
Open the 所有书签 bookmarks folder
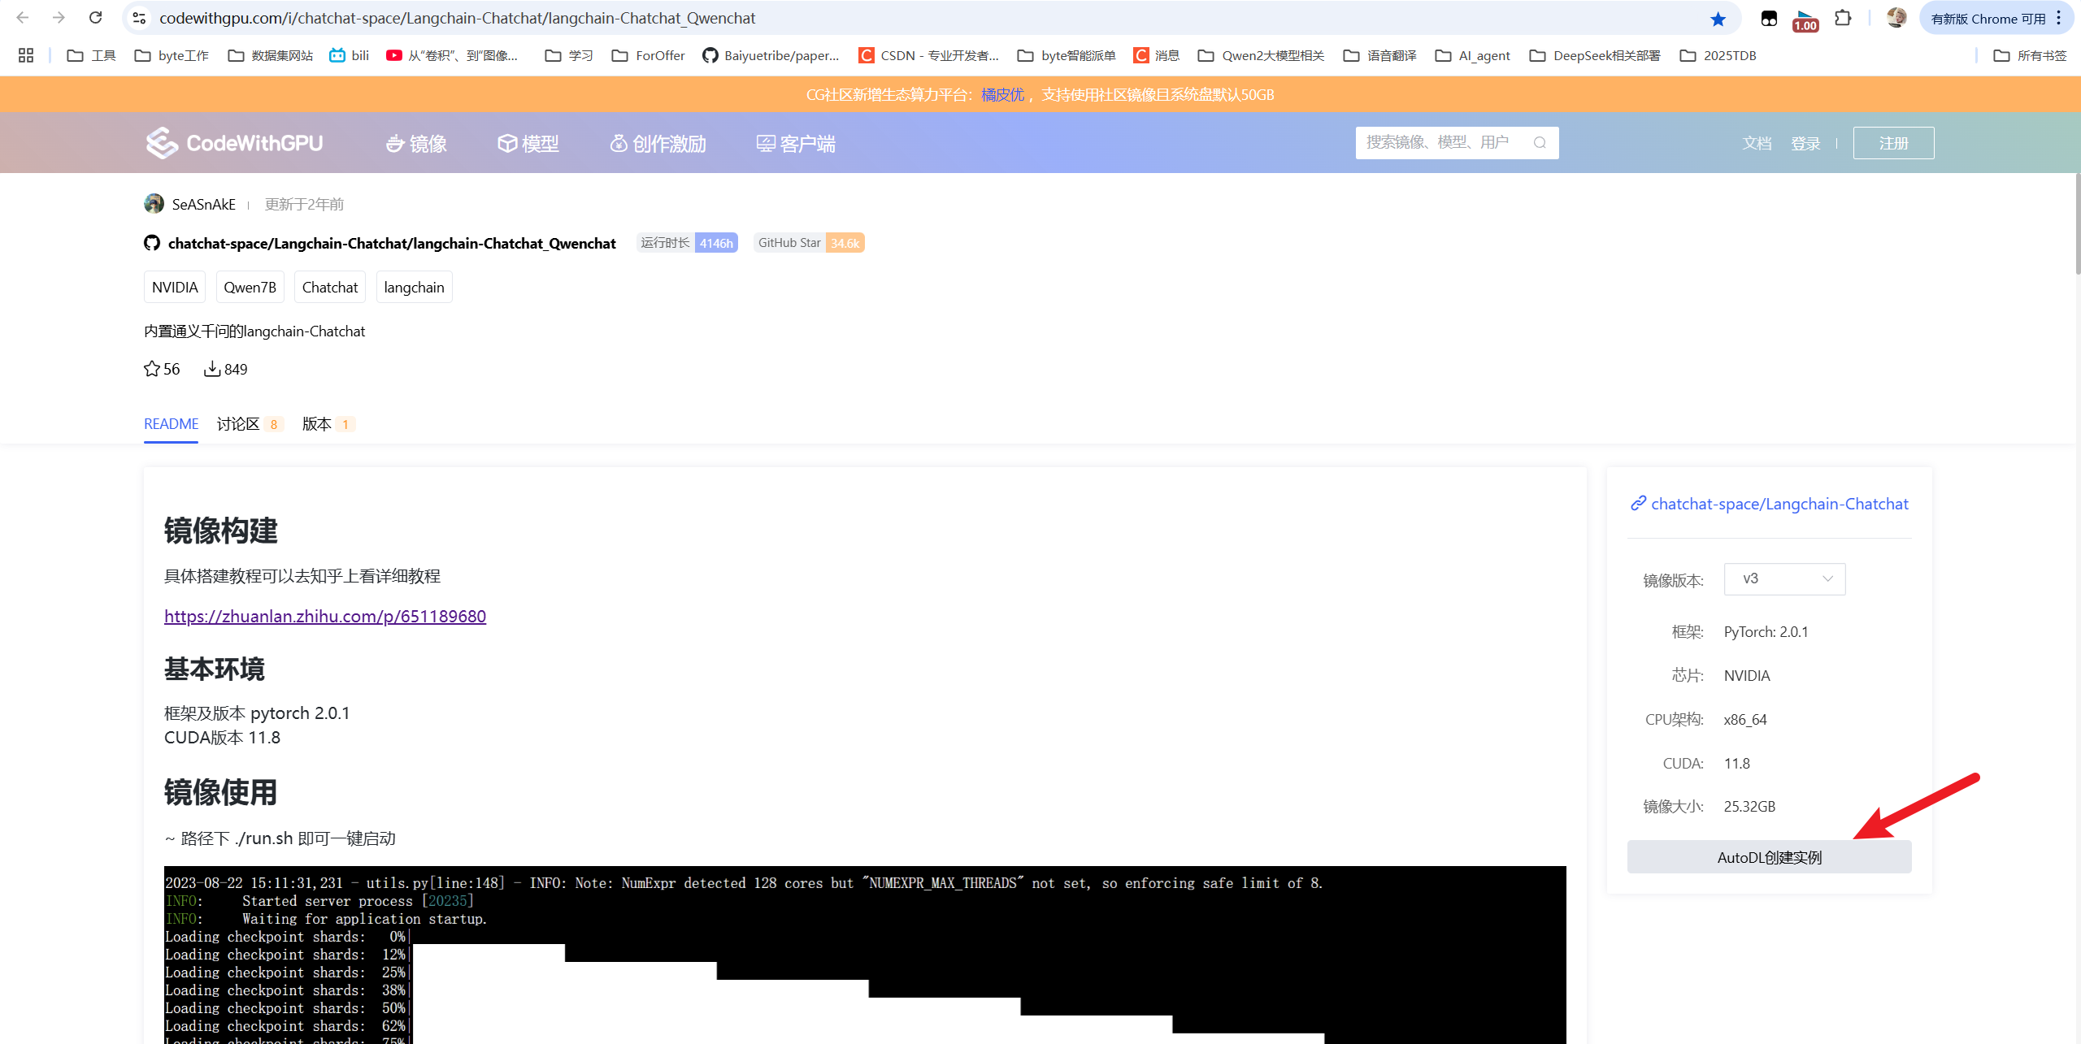(2030, 55)
